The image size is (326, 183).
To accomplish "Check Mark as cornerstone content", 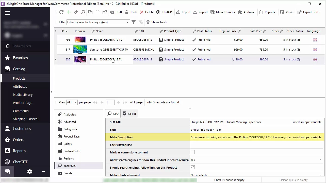I will pos(193,152).
